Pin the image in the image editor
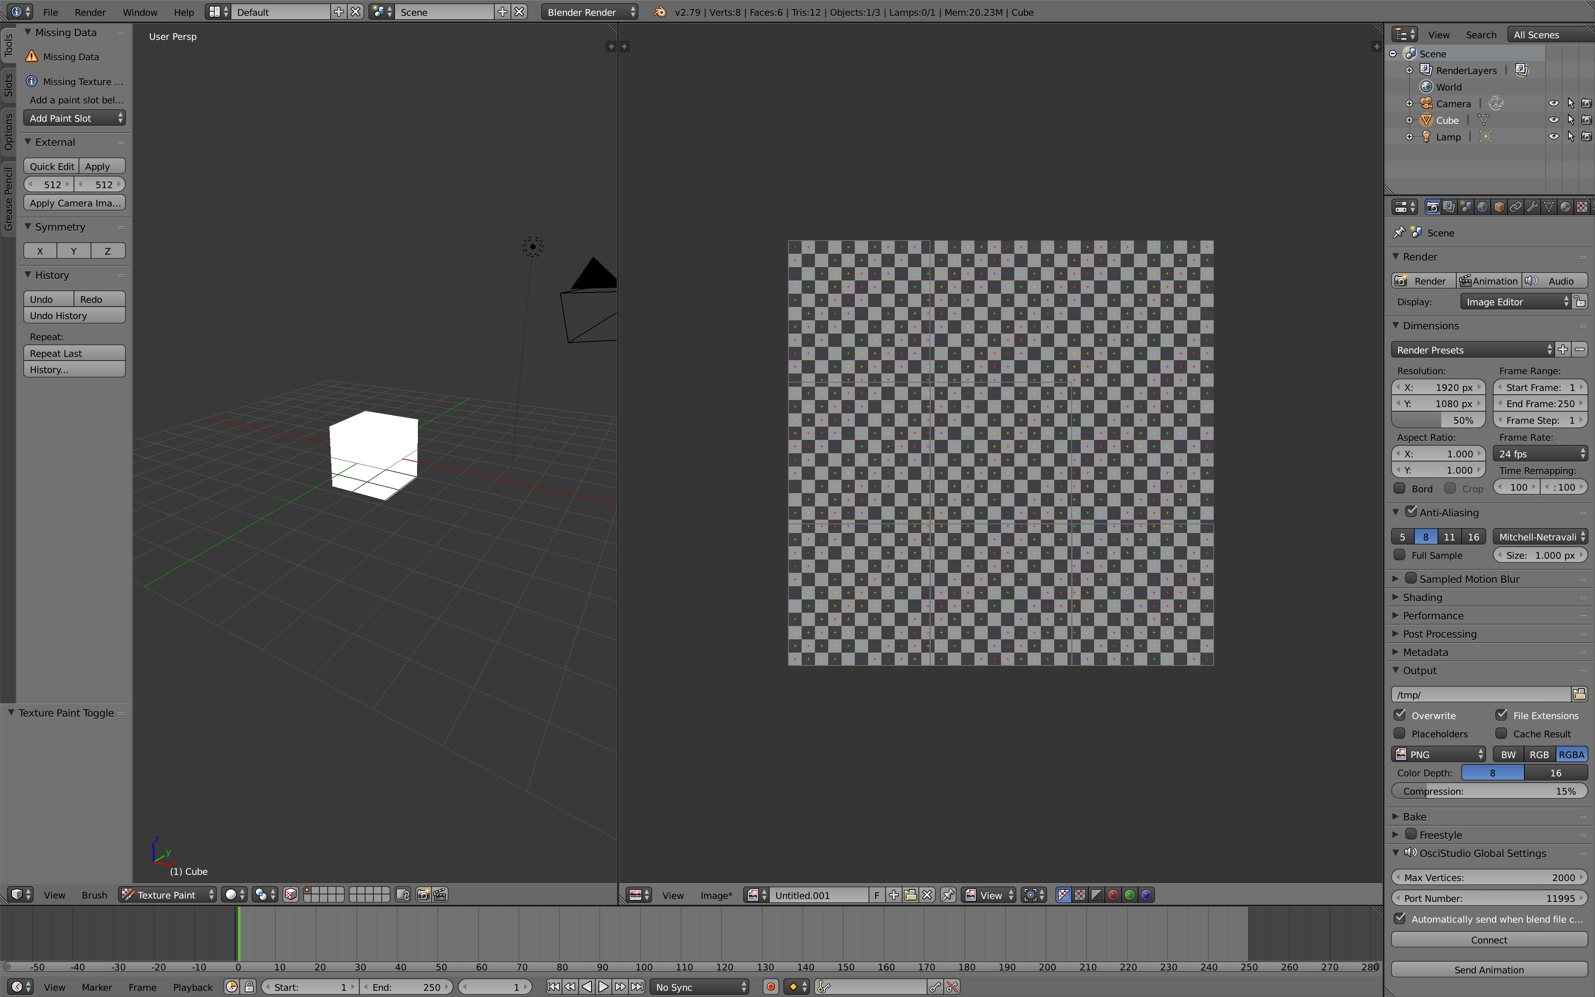The image size is (1595, 997). point(948,895)
